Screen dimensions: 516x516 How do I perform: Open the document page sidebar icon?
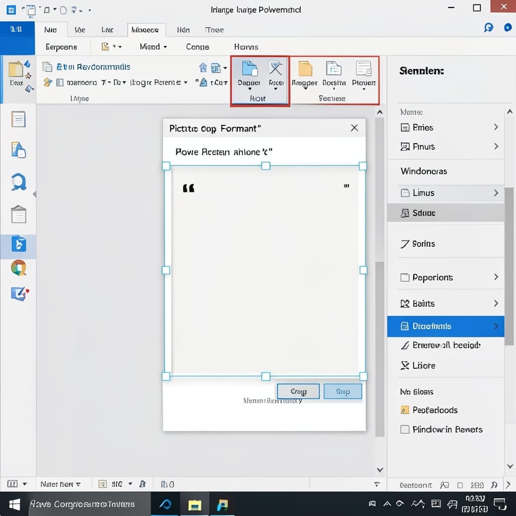(x=19, y=119)
